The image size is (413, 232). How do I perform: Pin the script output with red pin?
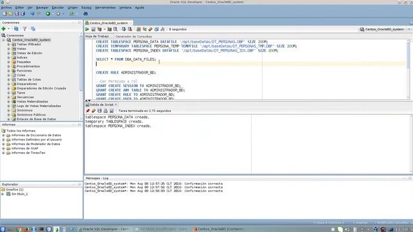88,111
